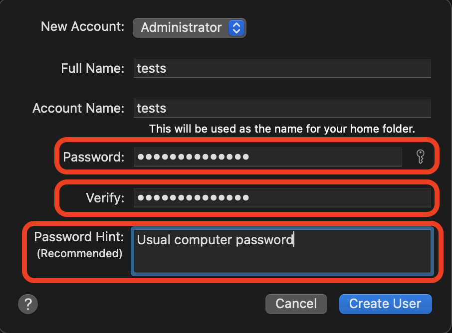Click into the Account Name field

pyautogui.click(x=282, y=108)
